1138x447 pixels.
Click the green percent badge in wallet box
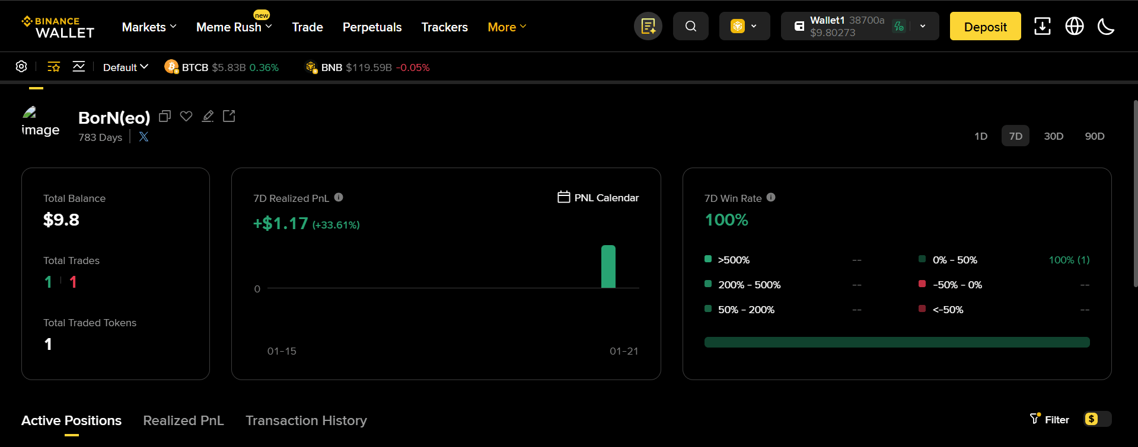[900, 26]
